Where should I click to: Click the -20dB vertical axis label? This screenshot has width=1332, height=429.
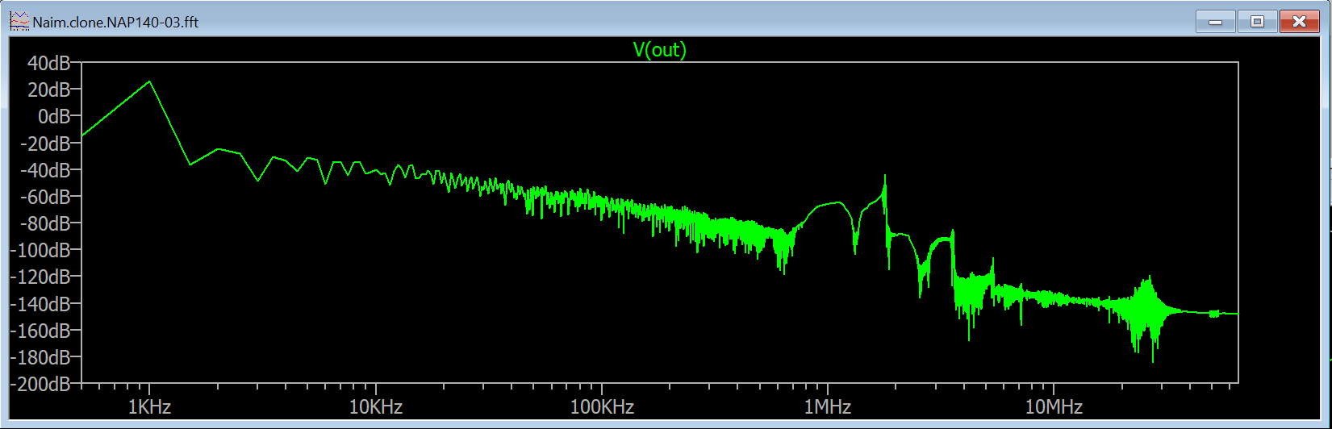click(x=44, y=143)
